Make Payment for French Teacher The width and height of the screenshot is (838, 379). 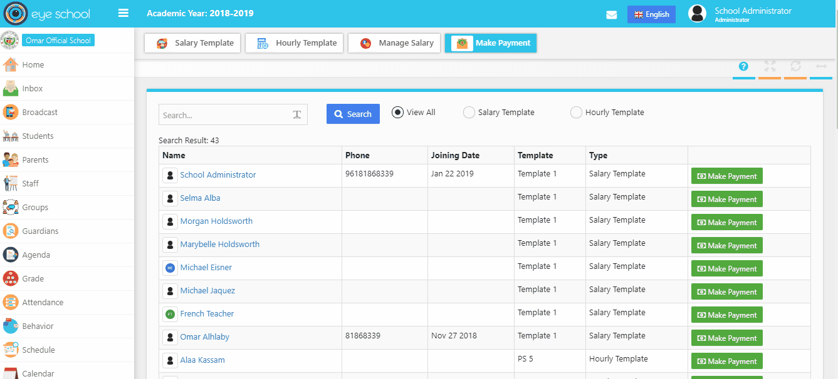[727, 315]
